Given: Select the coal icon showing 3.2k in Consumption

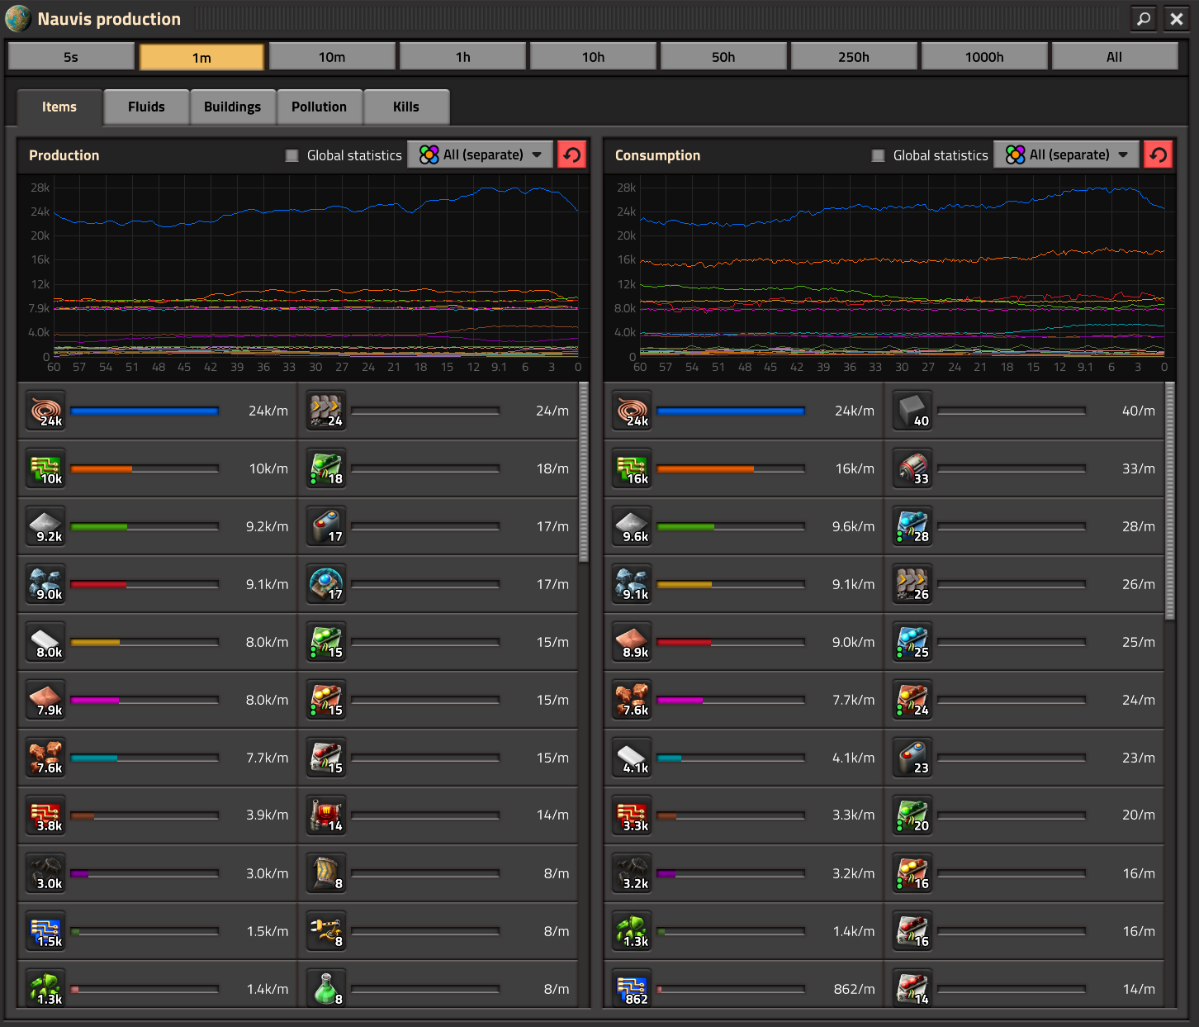Looking at the screenshot, I should (x=633, y=873).
